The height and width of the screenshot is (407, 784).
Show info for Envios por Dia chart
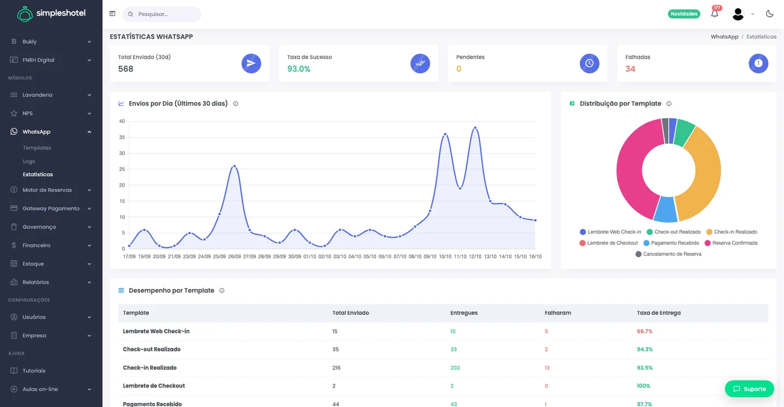pos(236,103)
